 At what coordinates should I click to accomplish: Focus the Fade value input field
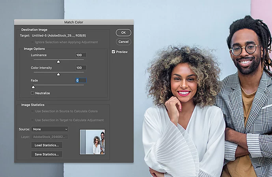click(80, 80)
